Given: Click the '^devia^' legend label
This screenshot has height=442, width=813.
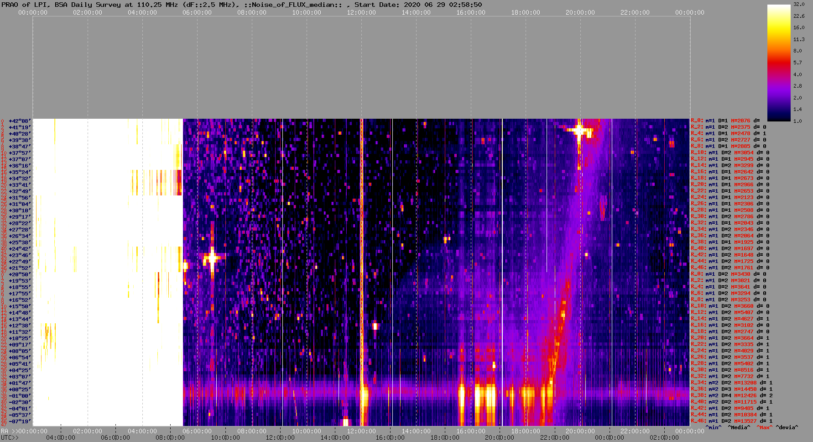Looking at the screenshot, I should (x=787, y=428).
